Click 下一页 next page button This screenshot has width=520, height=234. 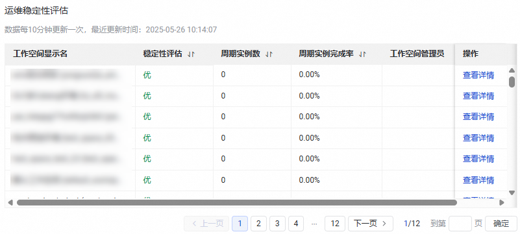click(371, 224)
